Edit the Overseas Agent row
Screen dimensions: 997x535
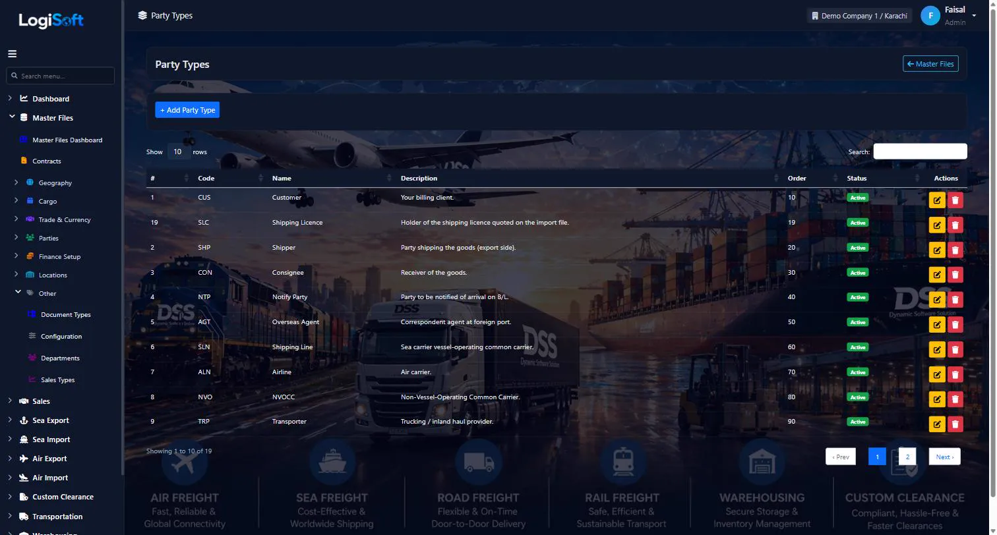click(x=937, y=325)
